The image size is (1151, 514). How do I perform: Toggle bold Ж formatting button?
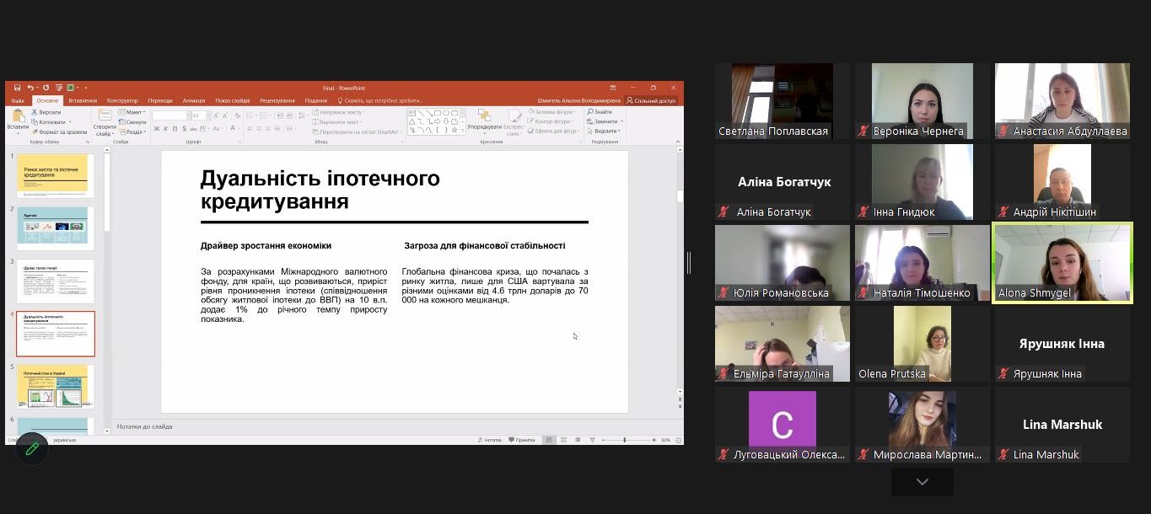156,129
